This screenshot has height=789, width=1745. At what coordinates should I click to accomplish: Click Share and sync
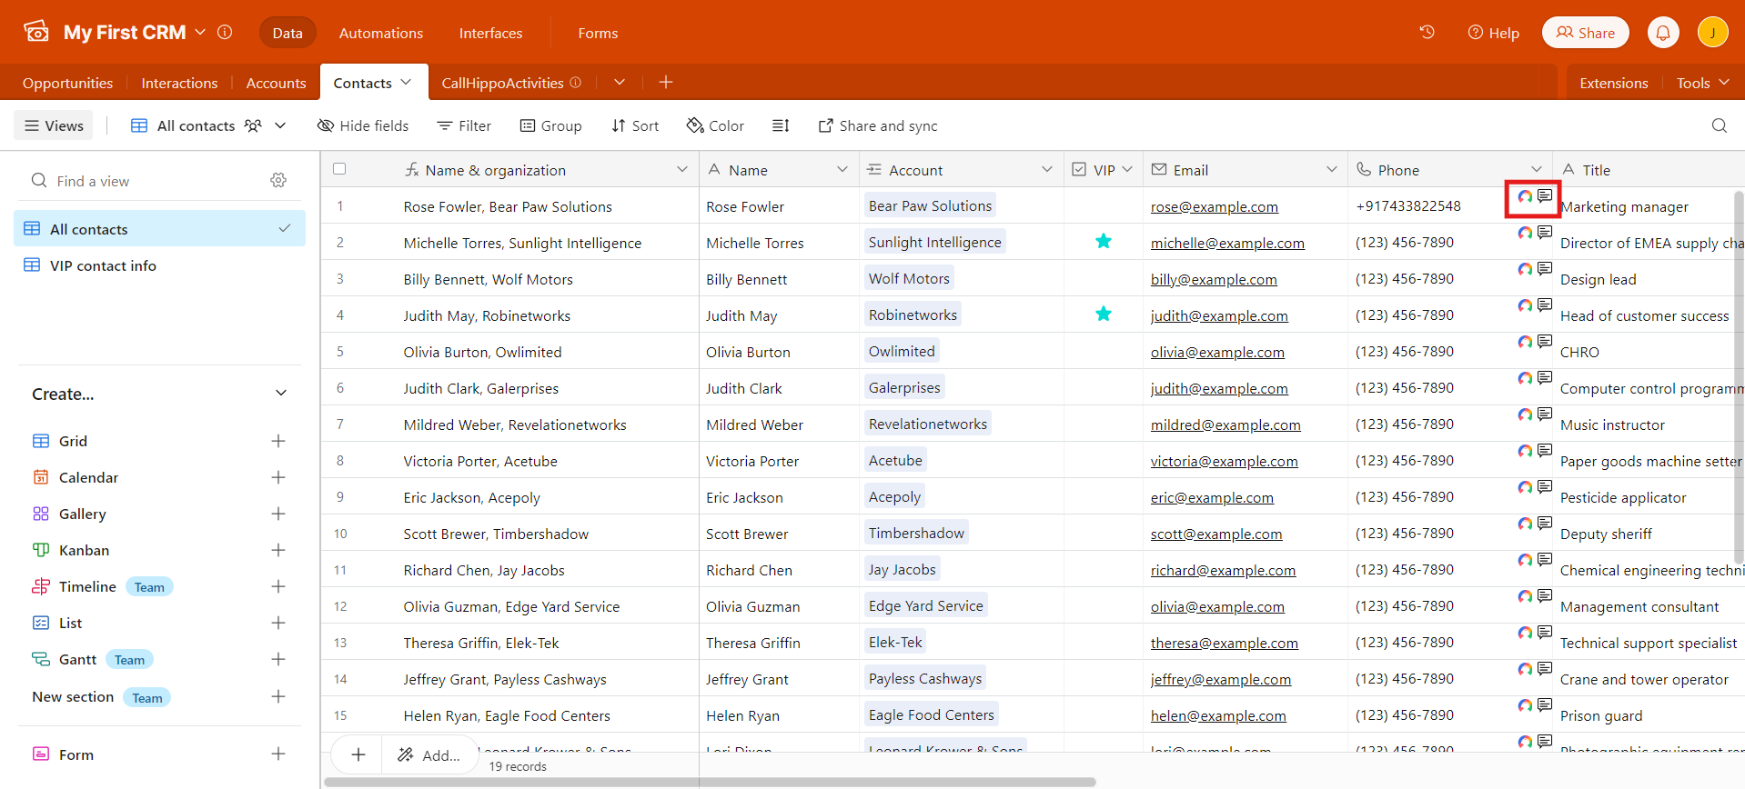click(x=878, y=125)
